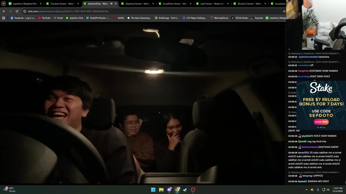The width and height of the screenshot is (346, 194).
Task: Open the Kicklet.app bookmark
Action: [167, 18]
